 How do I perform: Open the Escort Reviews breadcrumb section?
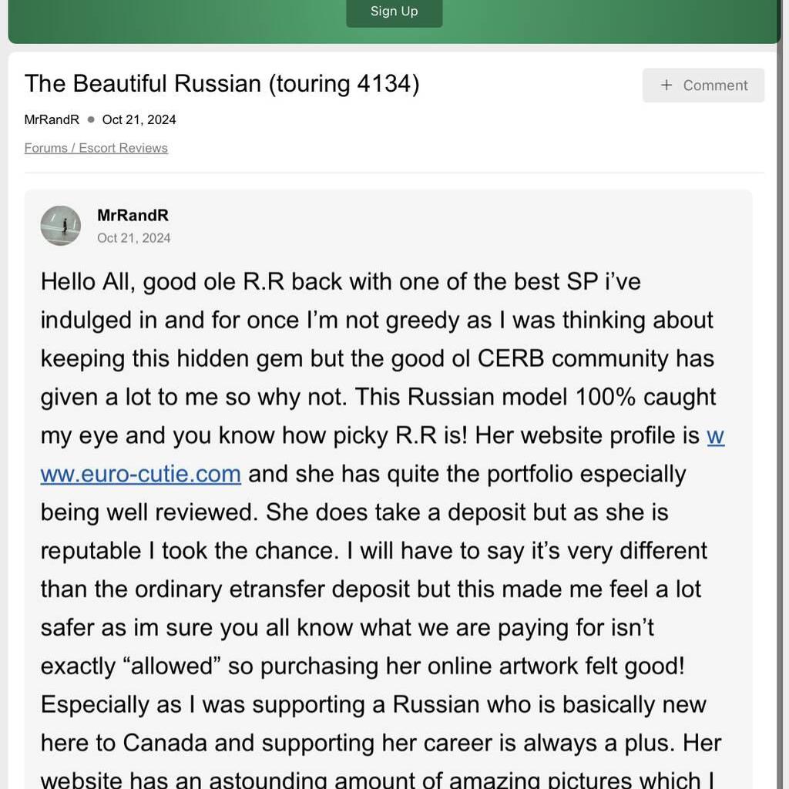click(123, 148)
